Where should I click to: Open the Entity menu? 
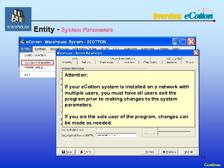pos(26,49)
